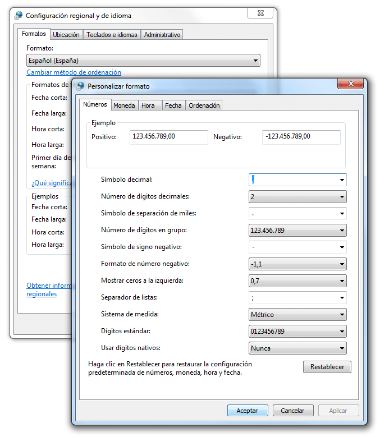
Task: Go to the Ordenación tab
Action: (x=204, y=105)
